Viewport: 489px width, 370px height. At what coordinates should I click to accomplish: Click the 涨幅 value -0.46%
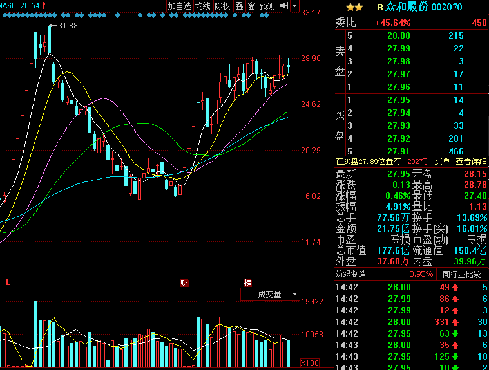[x=396, y=196]
